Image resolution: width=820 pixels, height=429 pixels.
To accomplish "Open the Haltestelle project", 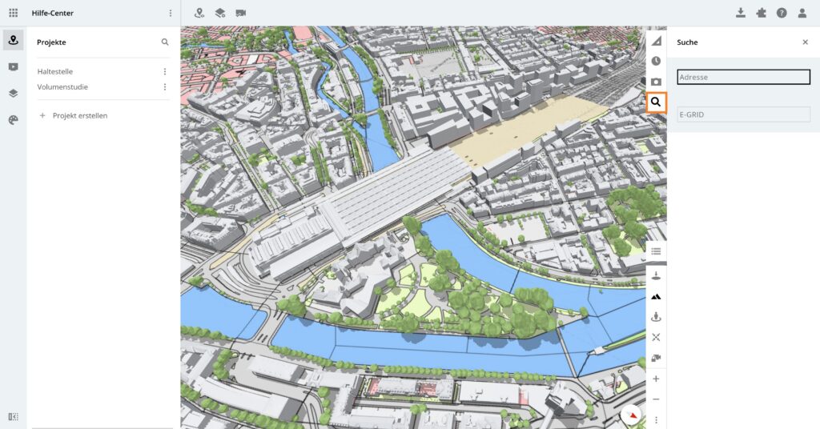I will (55, 71).
